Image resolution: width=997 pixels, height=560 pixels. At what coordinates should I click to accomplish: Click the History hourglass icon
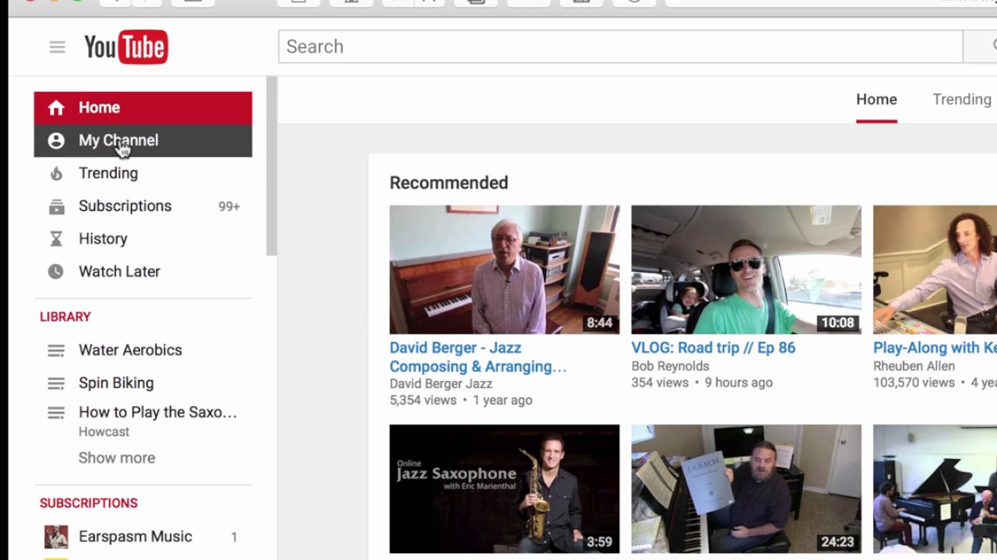point(56,239)
